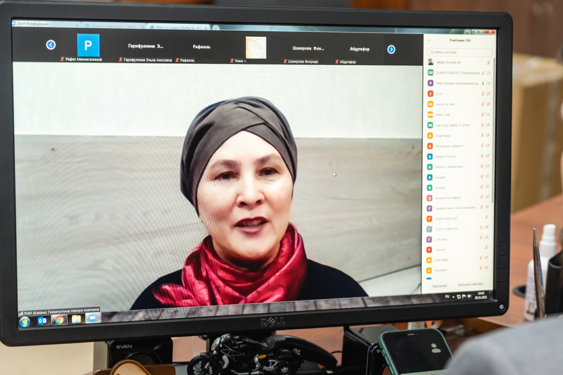Click RU language indicator in tray

(x=447, y=296)
